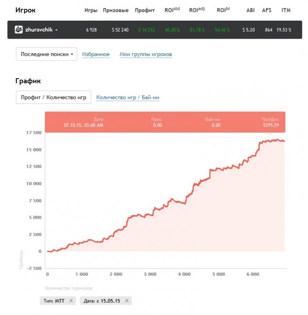Click the ROI std column header
This screenshot has height=315, width=308.
(x=172, y=10)
